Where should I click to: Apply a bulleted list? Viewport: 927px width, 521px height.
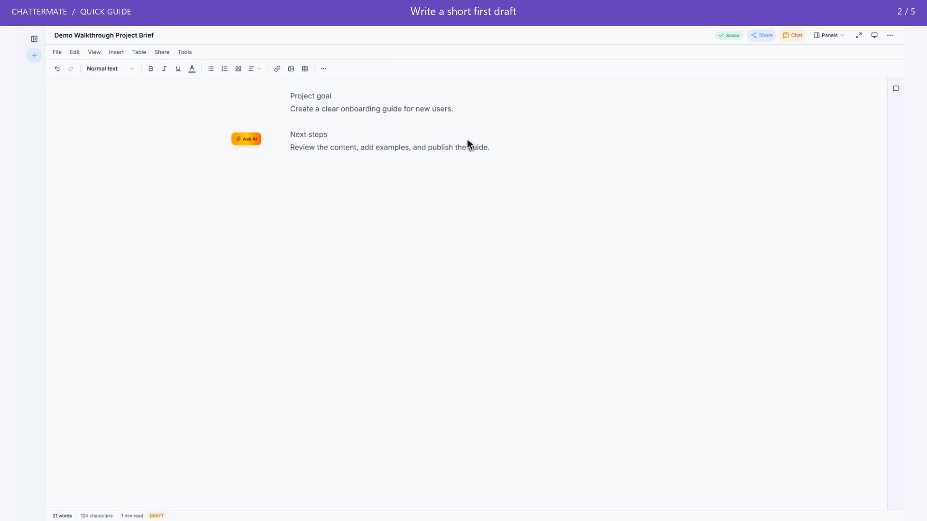211,69
